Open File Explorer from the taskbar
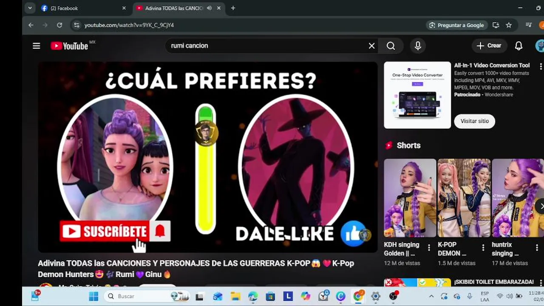The height and width of the screenshot is (306, 544). (235, 296)
